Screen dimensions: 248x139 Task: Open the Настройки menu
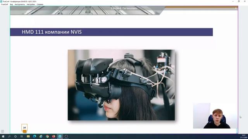tap(31, 4)
